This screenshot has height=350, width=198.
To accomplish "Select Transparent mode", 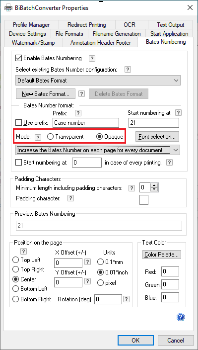I will (51, 137).
